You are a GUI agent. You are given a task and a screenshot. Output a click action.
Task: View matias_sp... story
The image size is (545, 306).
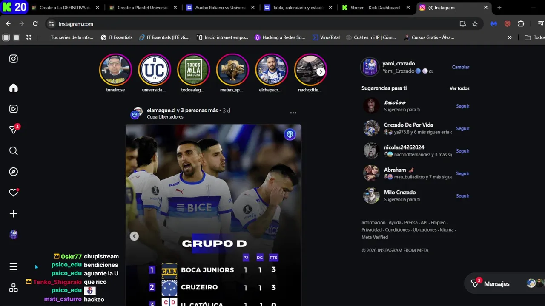click(232, 70)
